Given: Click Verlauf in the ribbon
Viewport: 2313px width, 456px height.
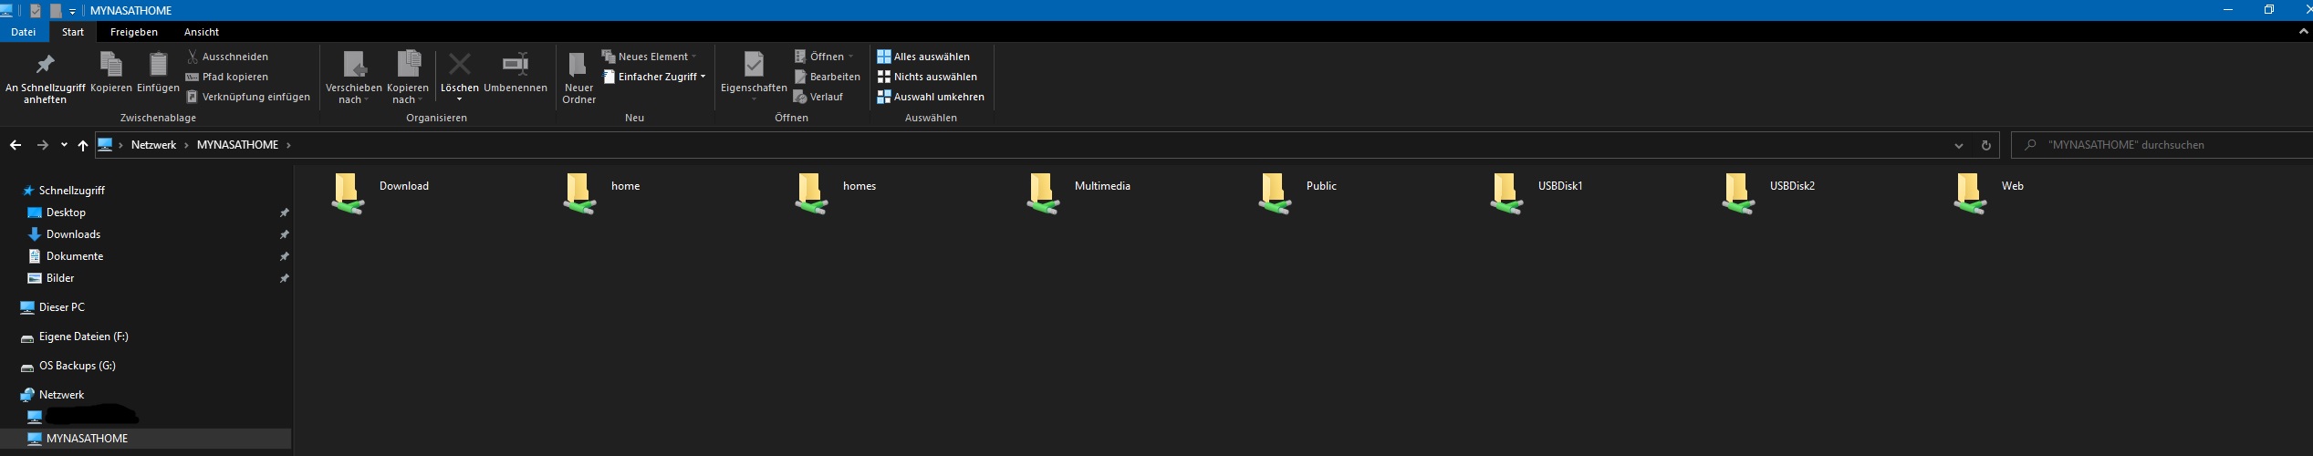Looking at the screenshot, I should pos(818,97).
